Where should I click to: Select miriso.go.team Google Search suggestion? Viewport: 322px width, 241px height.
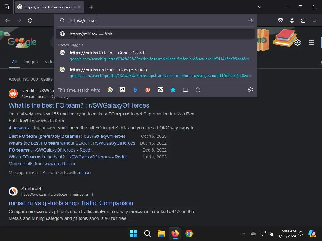click(x=155, y=72)
